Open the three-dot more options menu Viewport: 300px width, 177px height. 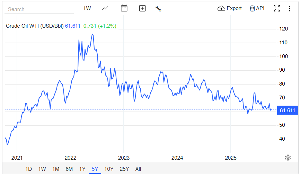tap(290, 8)
